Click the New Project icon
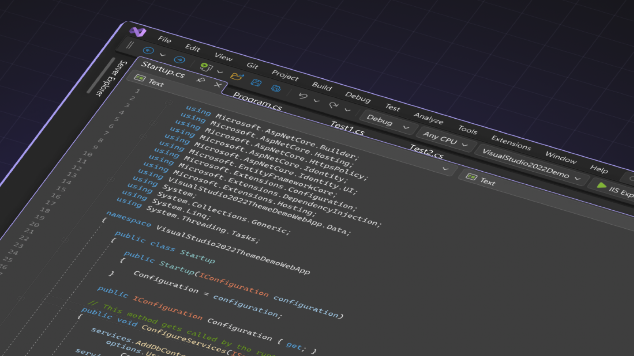 pyautogui.click(x=206, y=67)
